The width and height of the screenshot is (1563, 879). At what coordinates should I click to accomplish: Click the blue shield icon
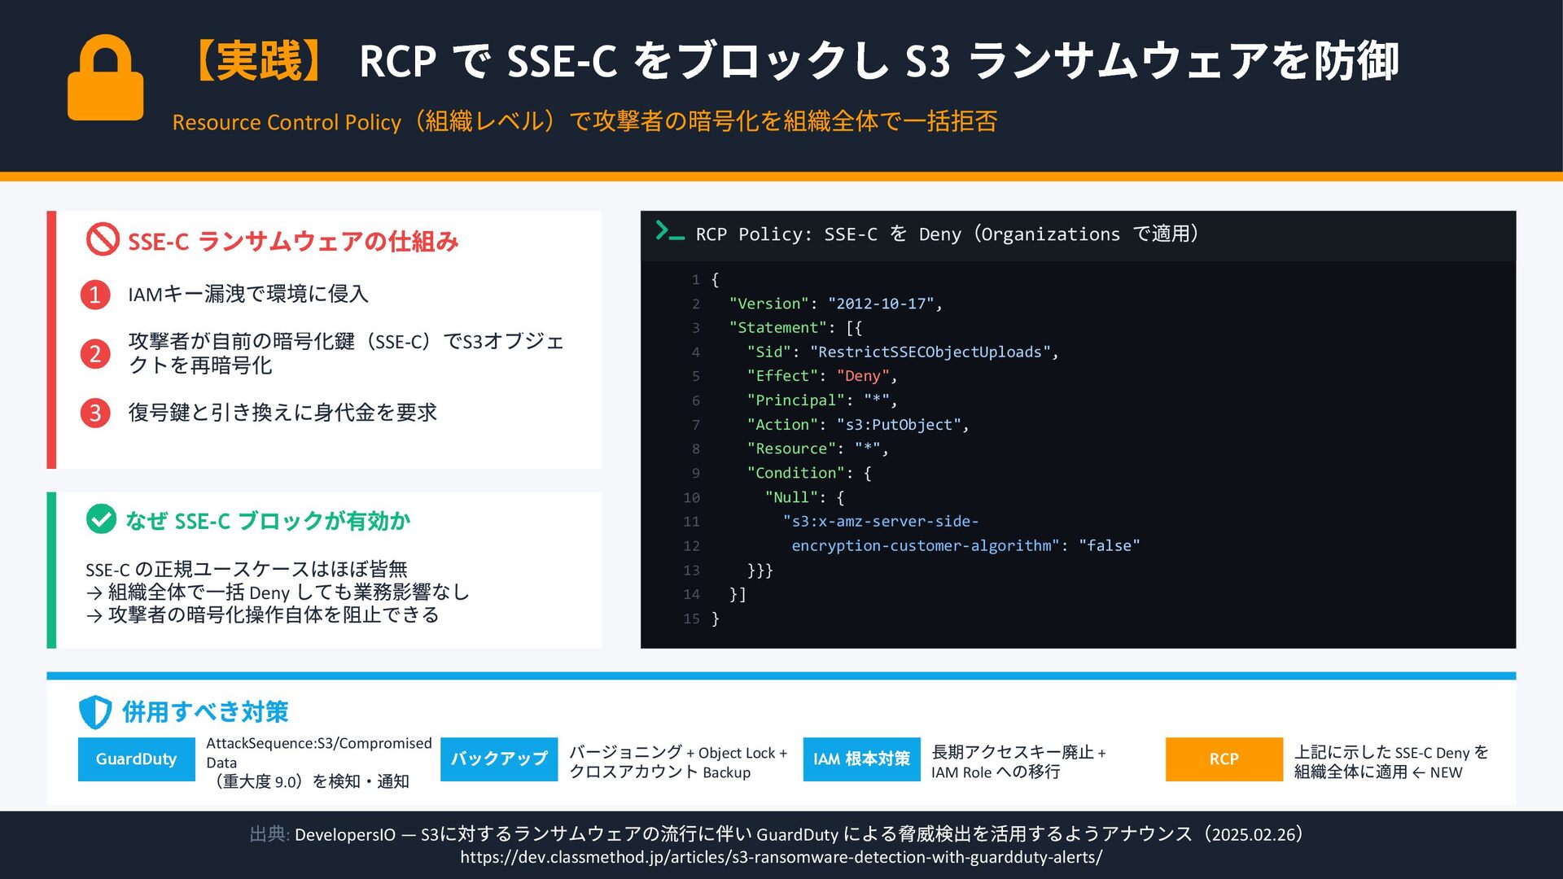(95, 712)
